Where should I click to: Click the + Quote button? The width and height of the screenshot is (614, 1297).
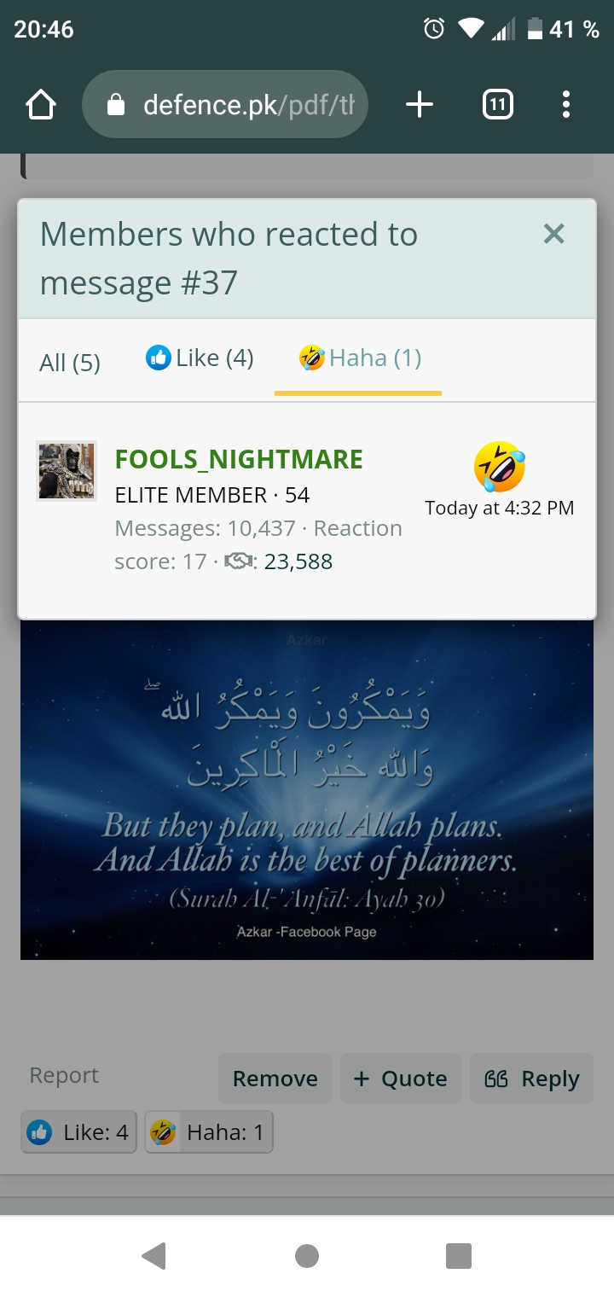[x=401, y=1079]
